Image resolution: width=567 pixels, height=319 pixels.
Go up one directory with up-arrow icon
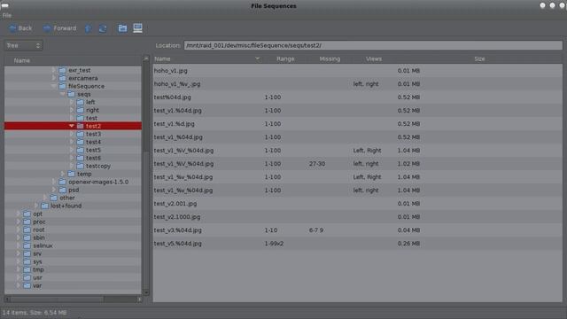click(x=88, y=28)
